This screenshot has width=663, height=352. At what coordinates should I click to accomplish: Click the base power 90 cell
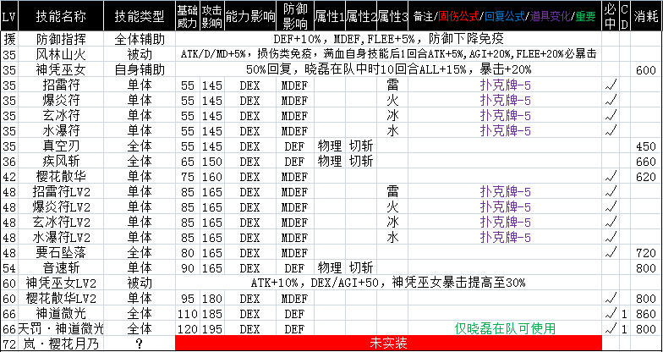pyautogui.click(x=187, y=268)
